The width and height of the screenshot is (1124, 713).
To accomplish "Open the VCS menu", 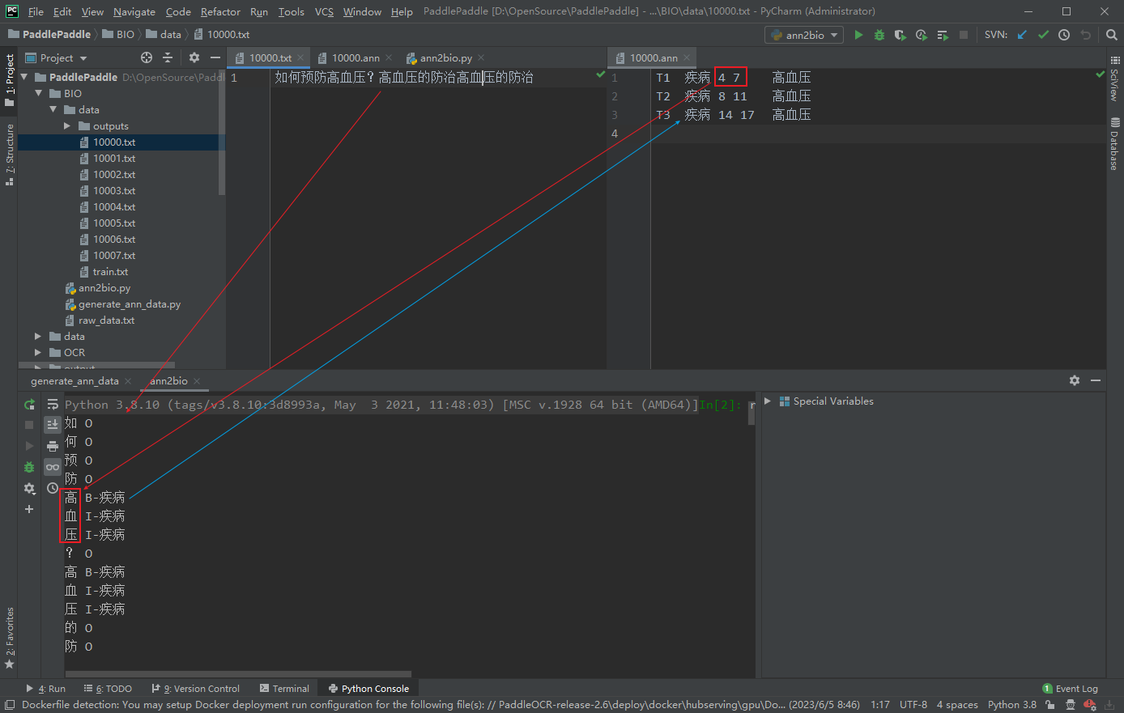I will click(324, 11).
